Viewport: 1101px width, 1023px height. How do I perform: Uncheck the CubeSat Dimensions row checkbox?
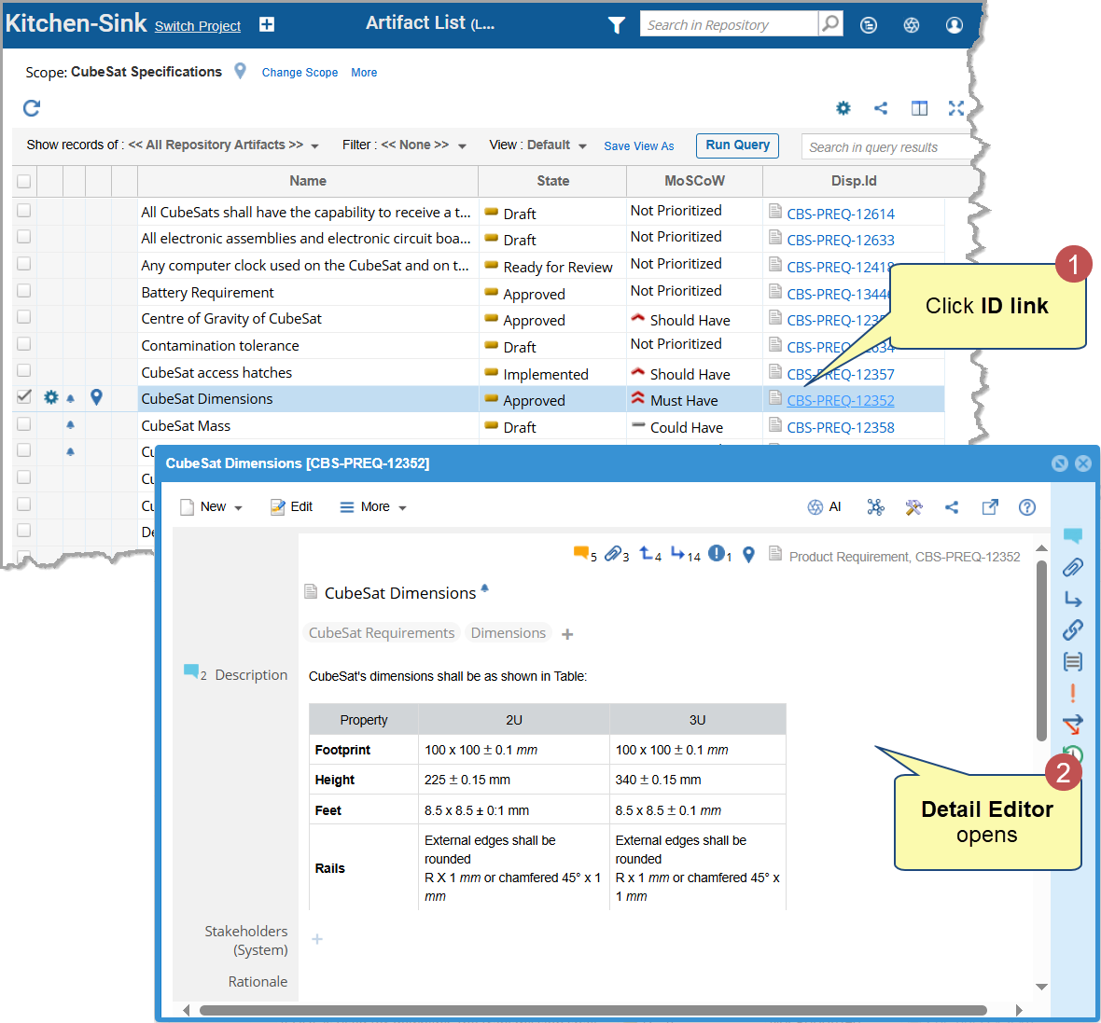24,397
